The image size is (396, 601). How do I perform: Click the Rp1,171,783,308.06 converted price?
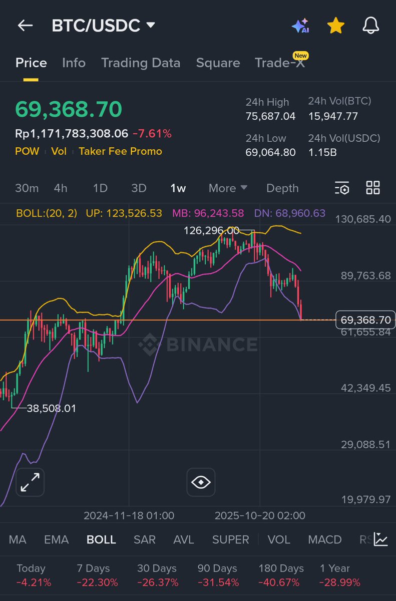[x=72, y=134]
